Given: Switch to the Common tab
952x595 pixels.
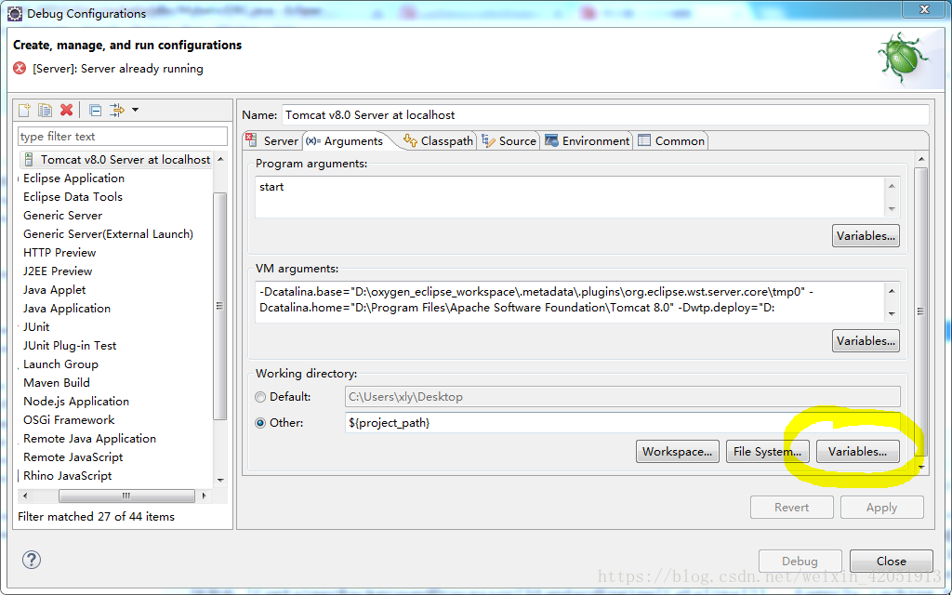Looking at the screenshot, I should pos(671,141).
